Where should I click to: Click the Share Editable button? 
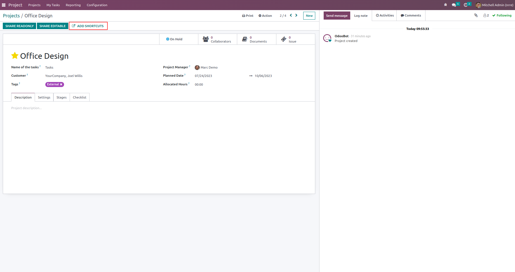[x=53, y=26]
